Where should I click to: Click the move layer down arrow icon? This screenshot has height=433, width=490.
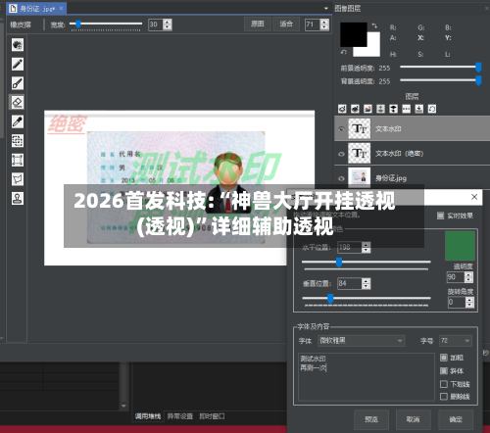coord(419,109)
